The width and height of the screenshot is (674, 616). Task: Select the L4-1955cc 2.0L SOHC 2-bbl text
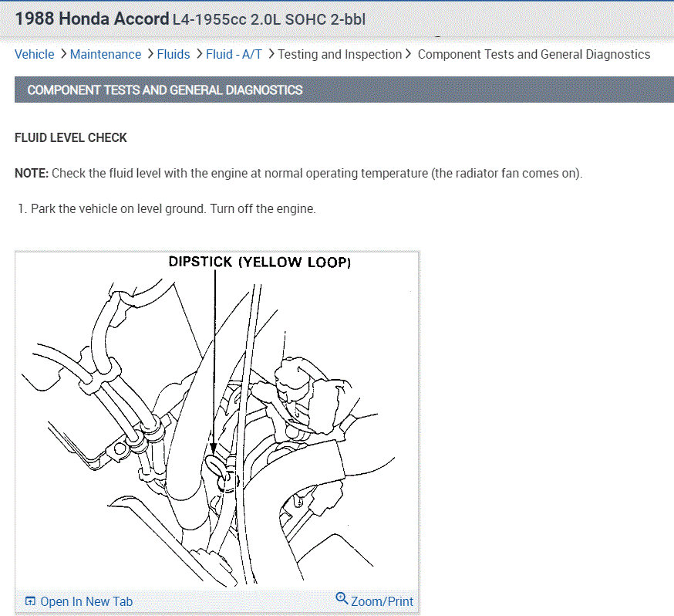(x=269, y=20)
